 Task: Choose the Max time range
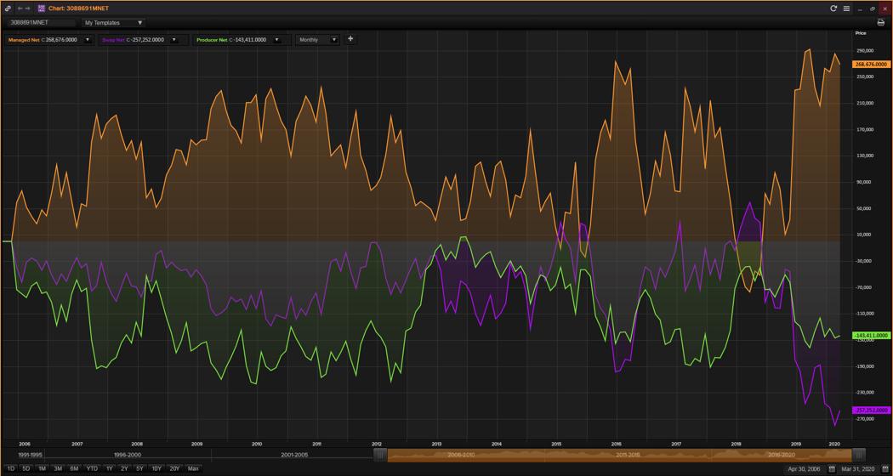[193, 469]
